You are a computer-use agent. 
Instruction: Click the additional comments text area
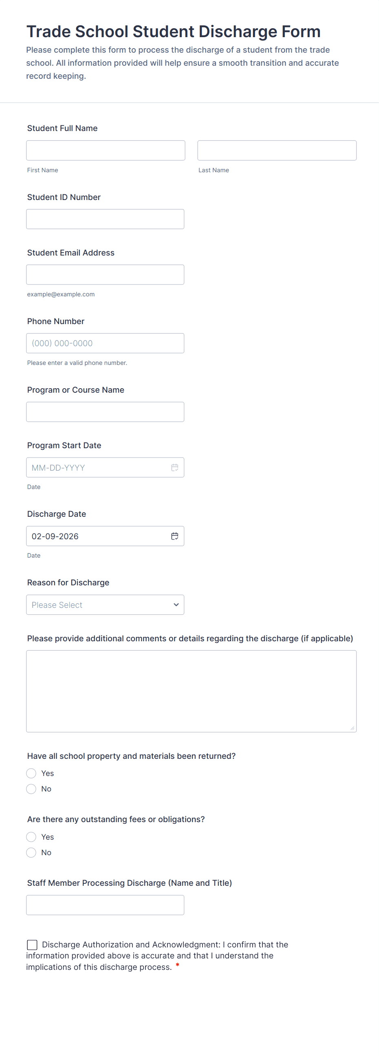[191, 691]
